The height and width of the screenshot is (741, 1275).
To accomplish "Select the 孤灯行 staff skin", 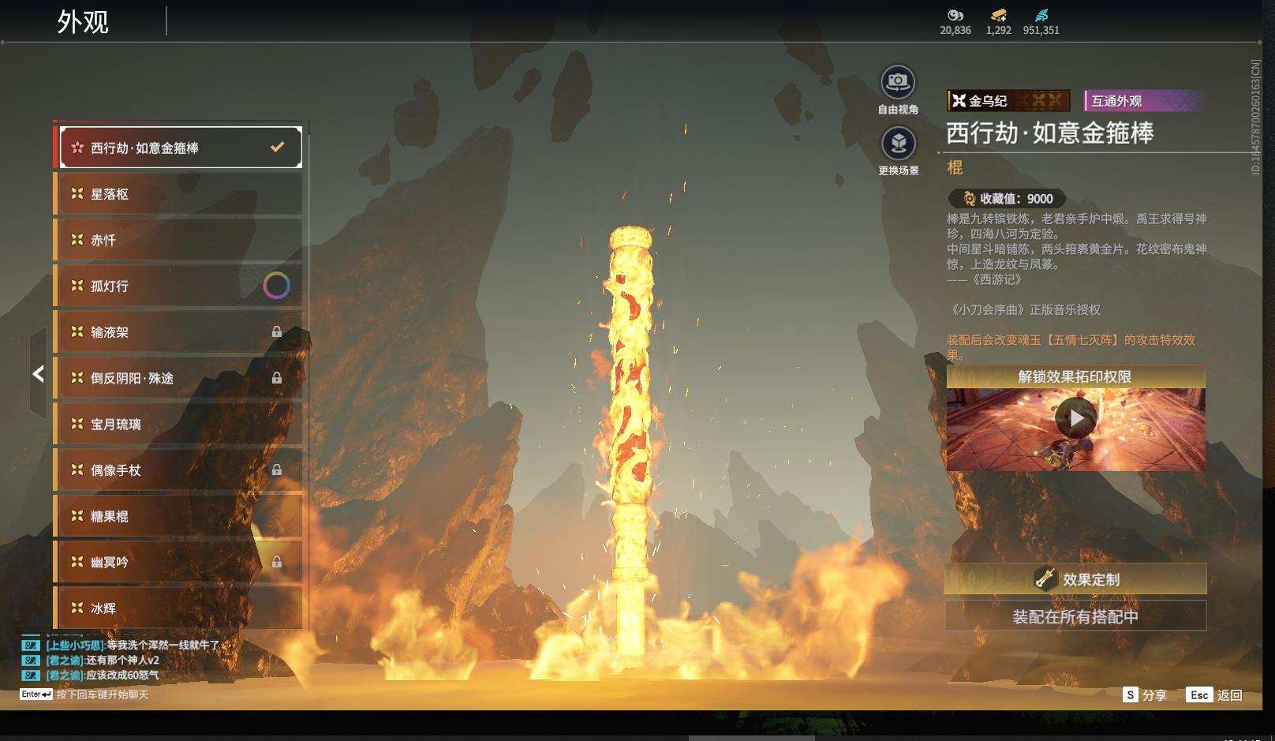I will point(178,286).
